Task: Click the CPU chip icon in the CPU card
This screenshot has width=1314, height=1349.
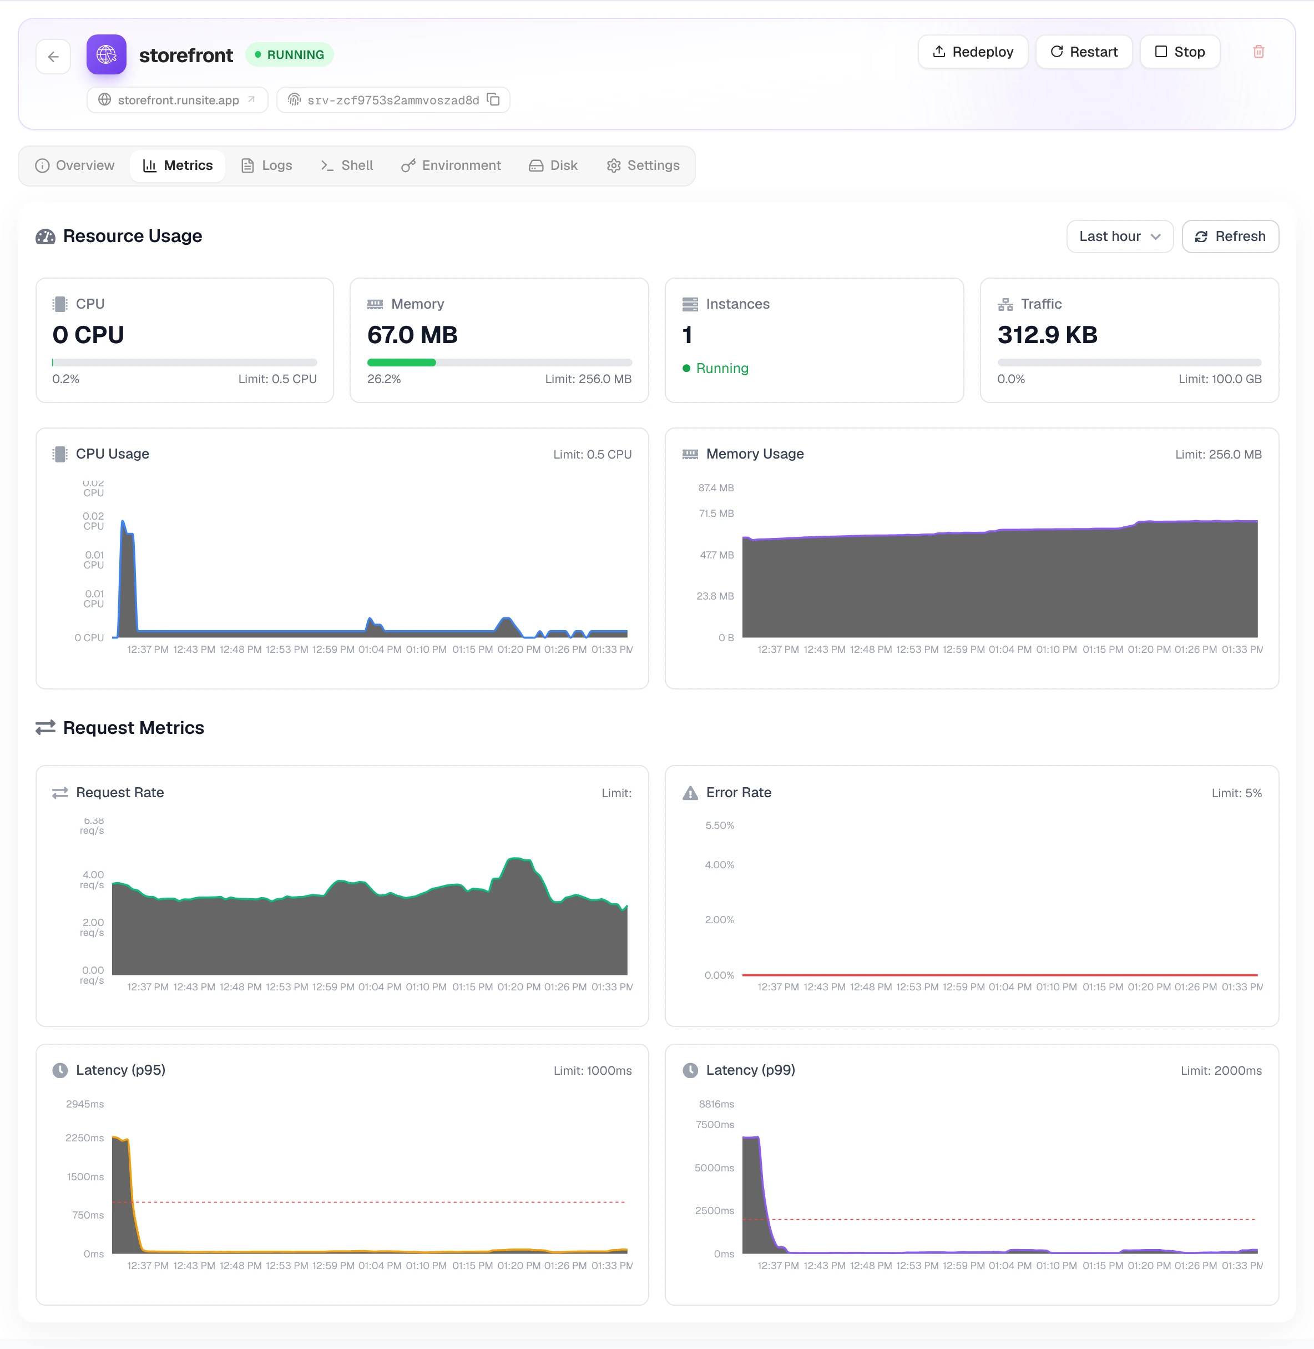Action: [60, 304]
